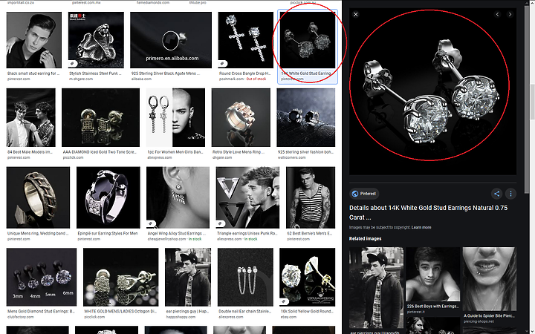Close the image preview panel
535x334 pixels.
pos(355,14)
